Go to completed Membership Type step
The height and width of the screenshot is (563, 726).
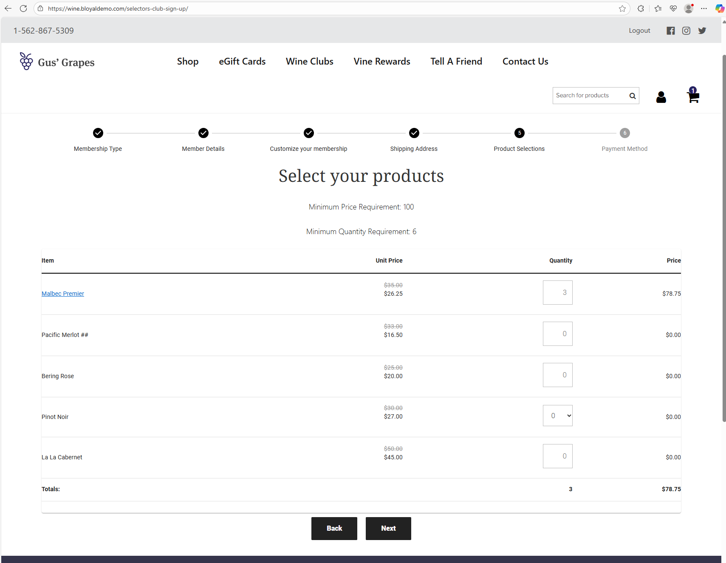[98, 133]
